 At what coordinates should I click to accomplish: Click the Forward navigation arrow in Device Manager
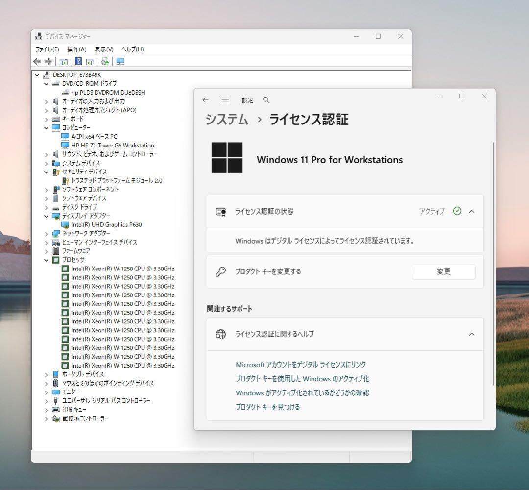pyautogui.click(x=48, y=61)
